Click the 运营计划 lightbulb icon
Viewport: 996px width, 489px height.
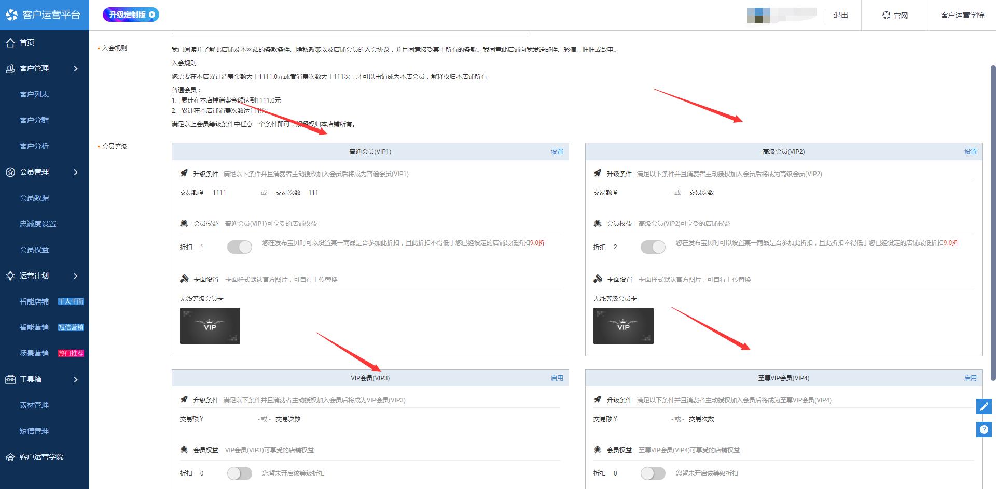(10, 276)
